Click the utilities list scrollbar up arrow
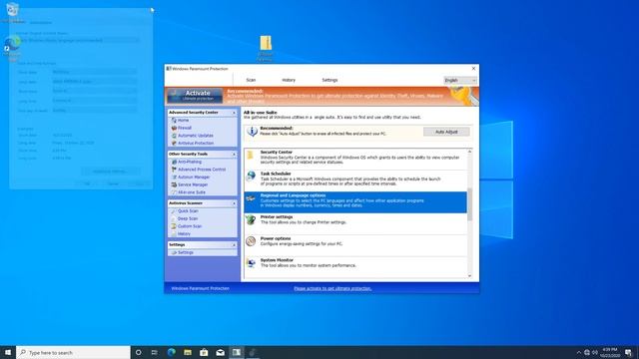The width and height of the screenshot is (639, 359). (469, 152)
